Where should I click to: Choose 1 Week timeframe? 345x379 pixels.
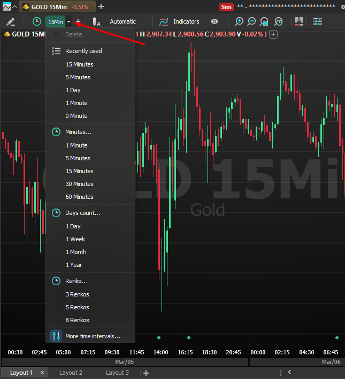point(75,239)
